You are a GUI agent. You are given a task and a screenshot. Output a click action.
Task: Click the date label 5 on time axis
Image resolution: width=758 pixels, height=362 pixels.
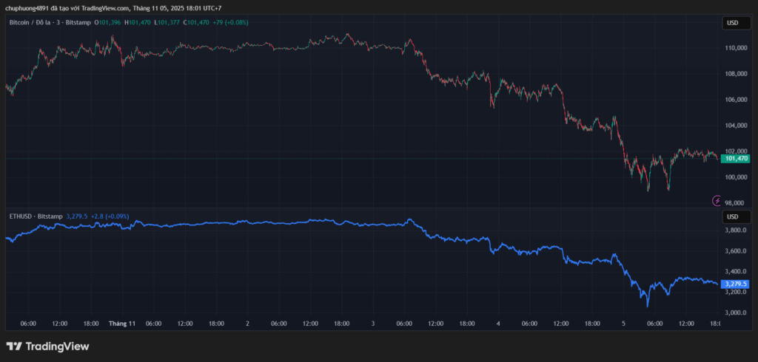[623, 324]
